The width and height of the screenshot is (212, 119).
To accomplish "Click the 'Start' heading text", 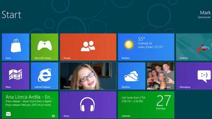I will (11, 14).
